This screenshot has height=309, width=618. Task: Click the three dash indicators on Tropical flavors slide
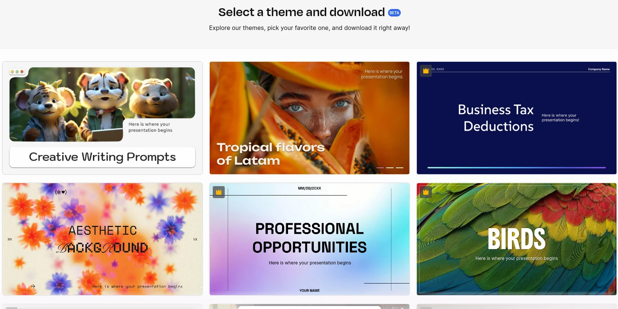tap(390, 167)
